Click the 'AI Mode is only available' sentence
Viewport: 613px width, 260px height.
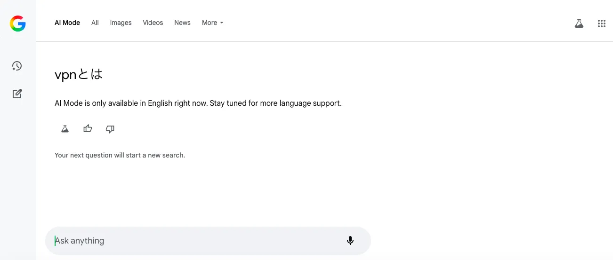point(131,103)
